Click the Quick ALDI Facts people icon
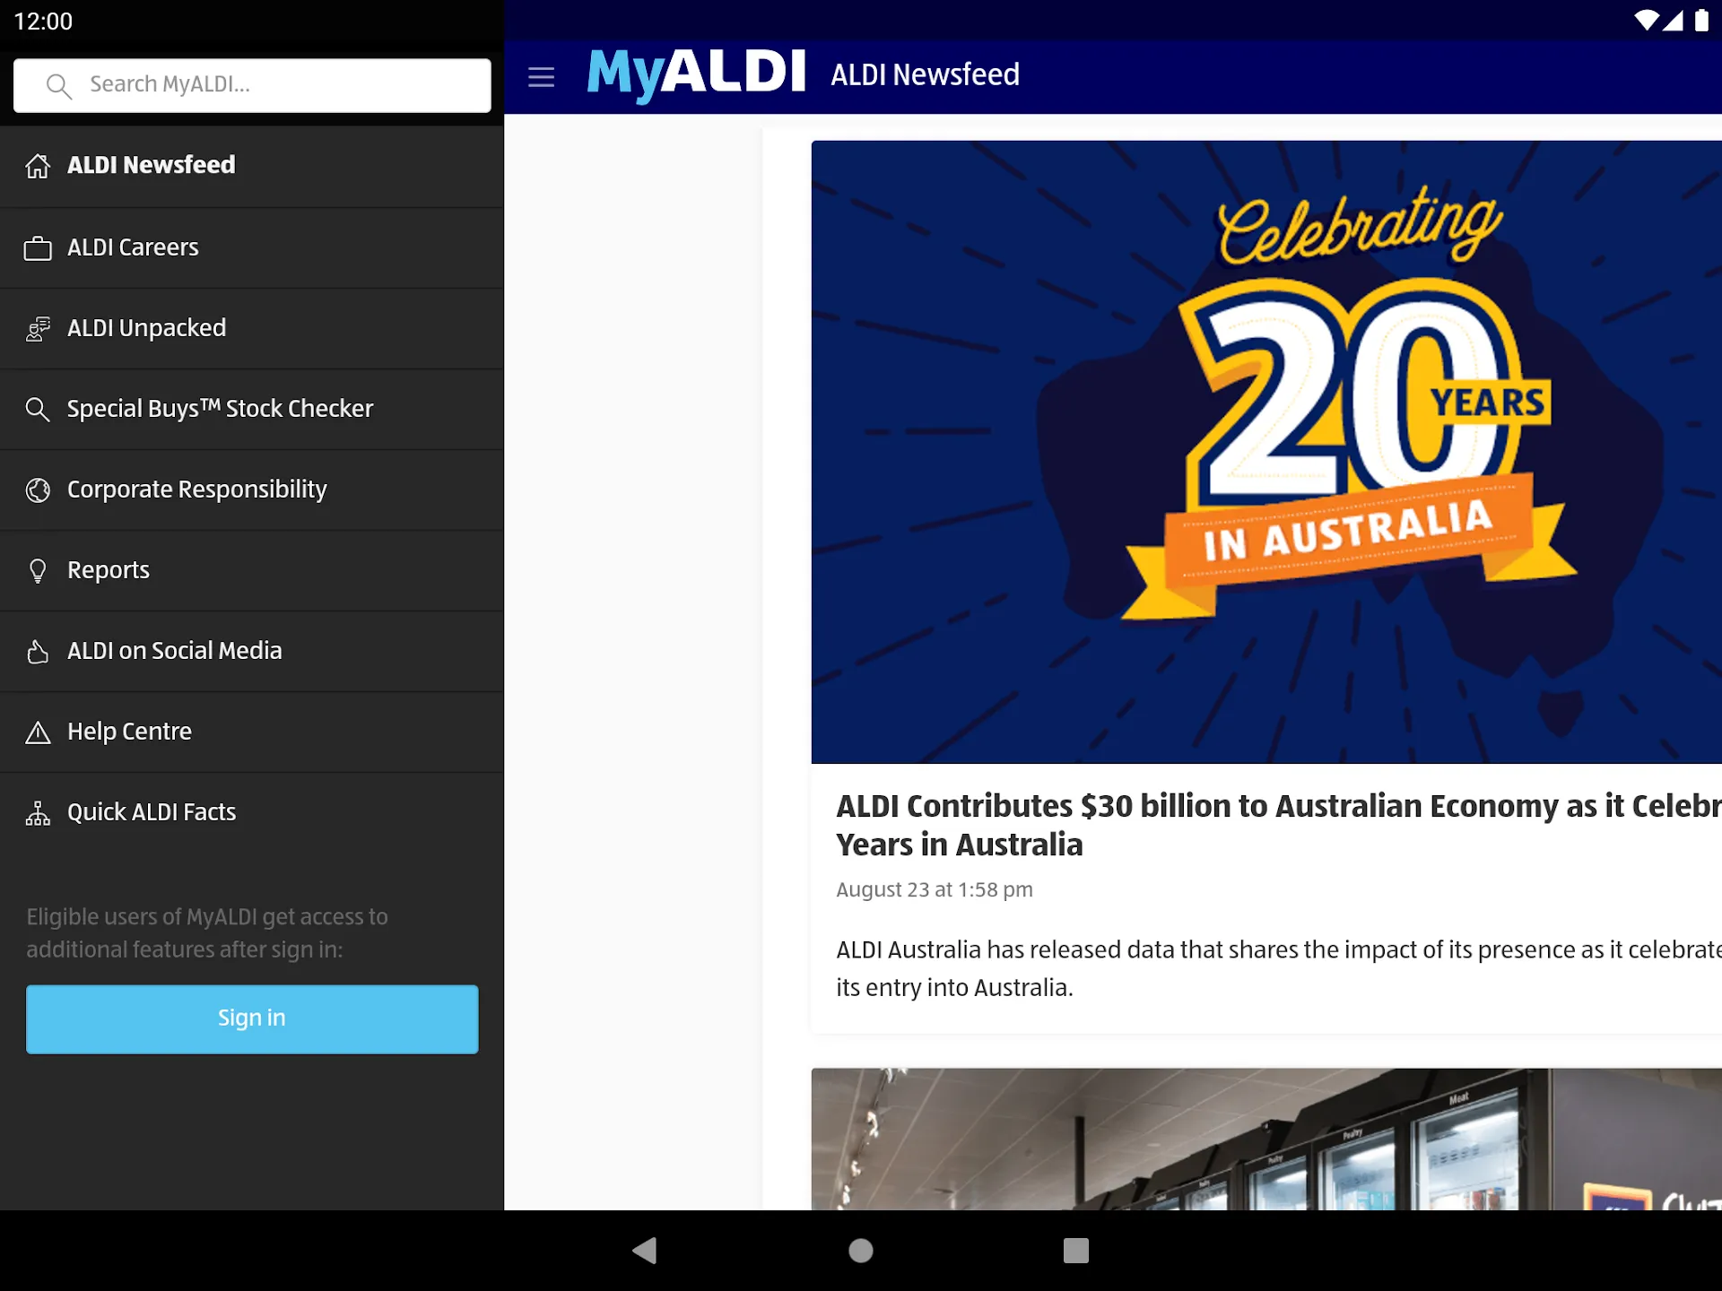The height and width of the screenshot is (1291, 1722). 37,812
